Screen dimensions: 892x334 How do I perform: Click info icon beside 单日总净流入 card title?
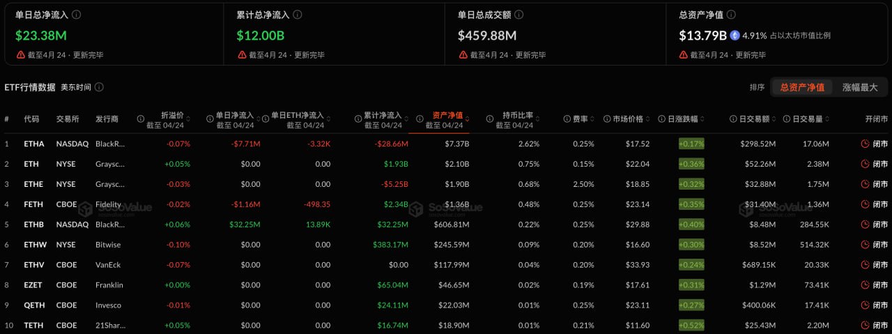tap(77, 15)
